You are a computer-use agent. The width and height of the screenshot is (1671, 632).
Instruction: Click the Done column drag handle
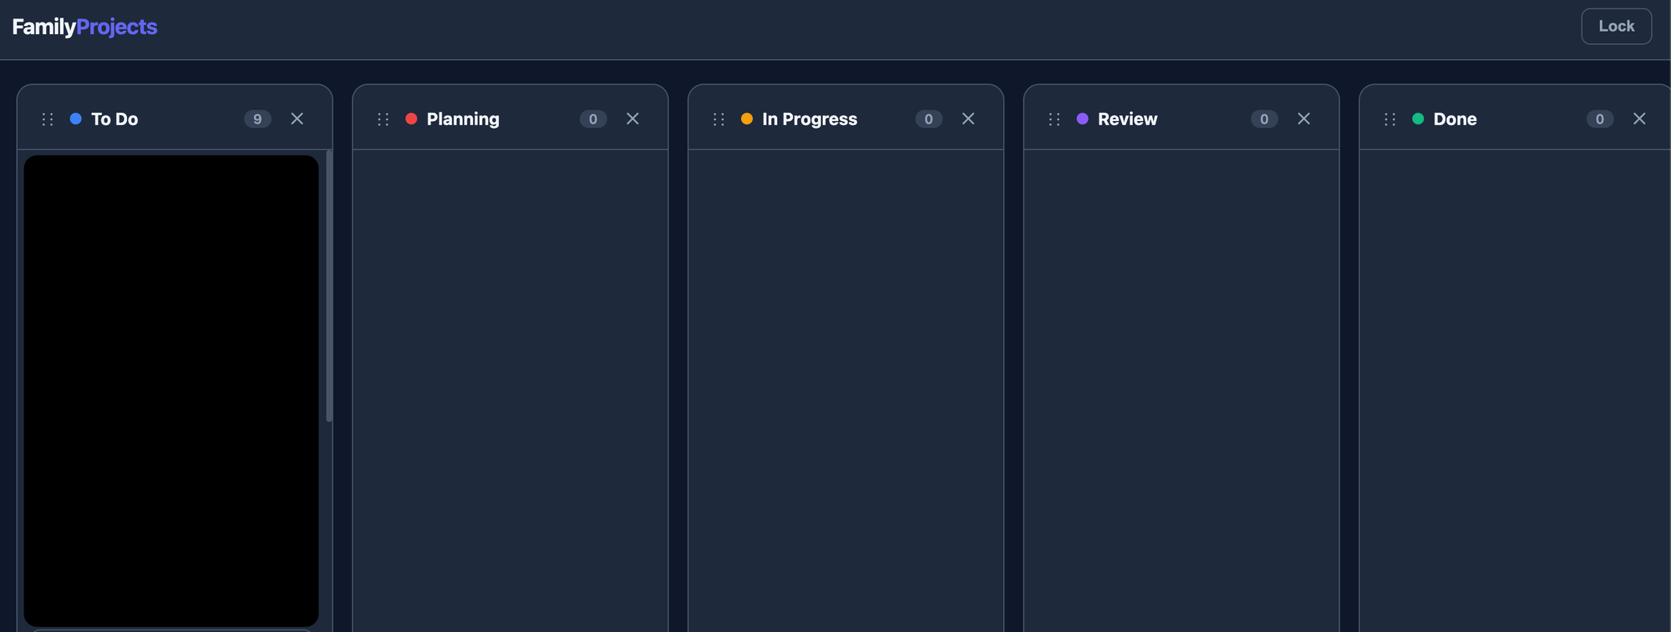(1390, 119)
